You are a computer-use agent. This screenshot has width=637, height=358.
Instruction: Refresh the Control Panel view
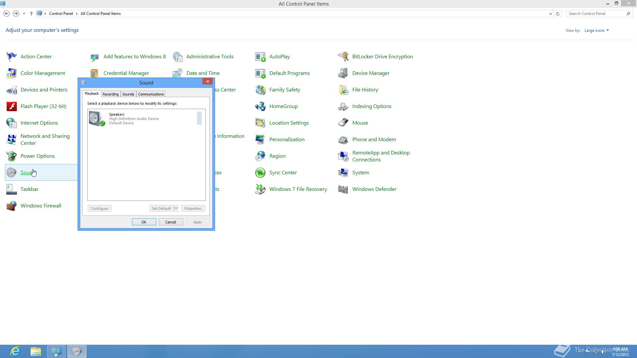(558, 14)
